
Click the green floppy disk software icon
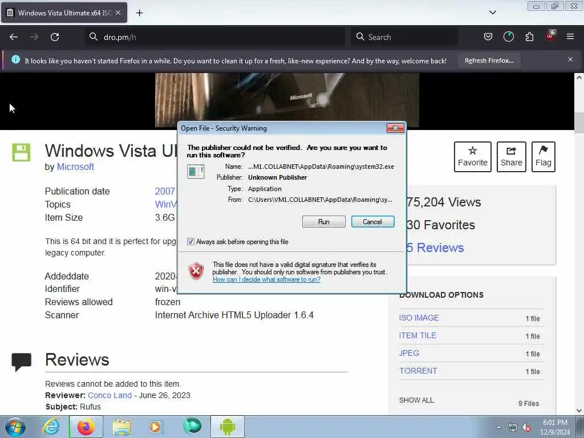point(21,152)
